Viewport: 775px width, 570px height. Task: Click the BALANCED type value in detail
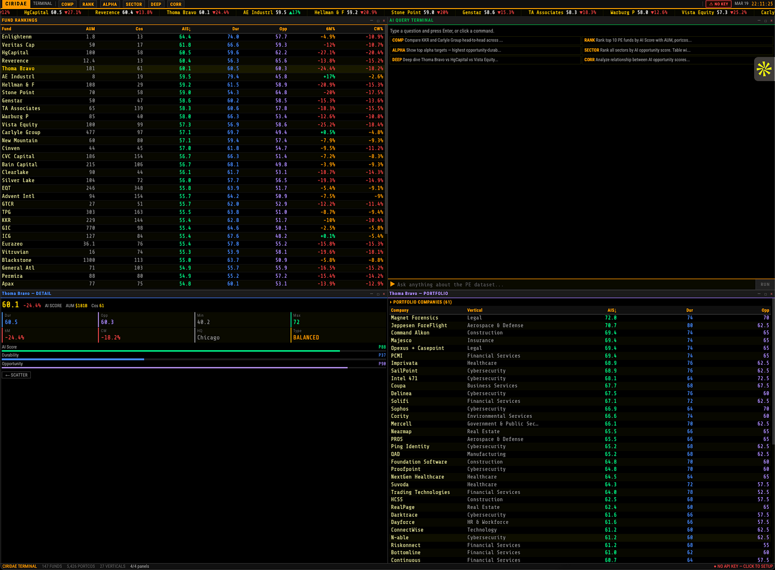[x=306, y=337]
